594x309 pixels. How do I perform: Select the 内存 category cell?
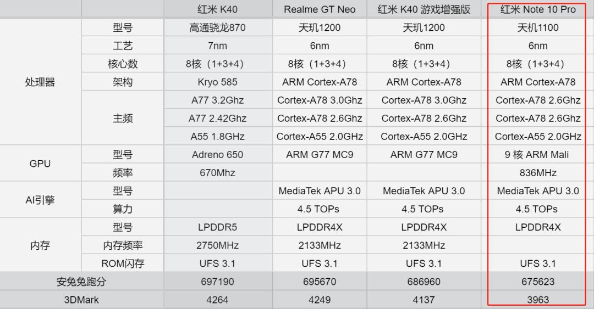point(41,245)
